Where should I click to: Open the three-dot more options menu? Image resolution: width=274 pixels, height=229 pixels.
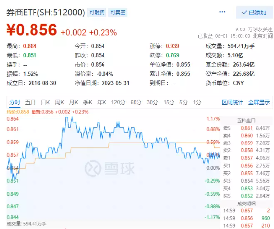coord(222,12)
